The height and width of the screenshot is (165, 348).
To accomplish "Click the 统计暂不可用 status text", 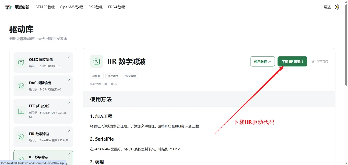I will 320,62.
